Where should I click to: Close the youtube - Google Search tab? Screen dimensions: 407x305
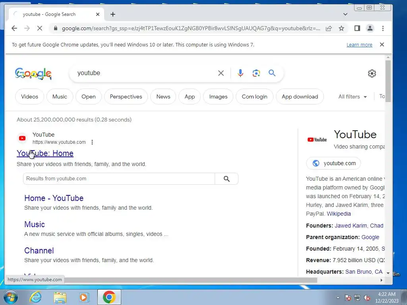[98, 14]
